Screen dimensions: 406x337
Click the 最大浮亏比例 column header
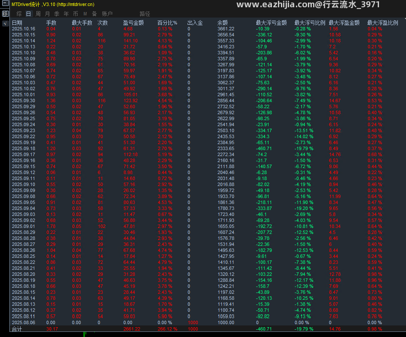pos(310,23)
